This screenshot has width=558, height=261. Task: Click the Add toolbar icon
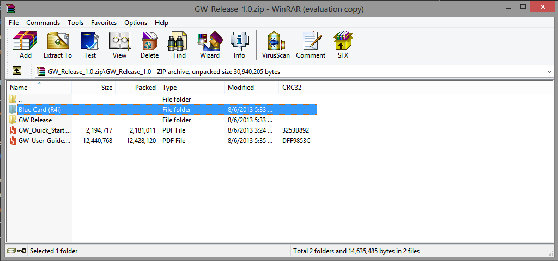[25, 45]
